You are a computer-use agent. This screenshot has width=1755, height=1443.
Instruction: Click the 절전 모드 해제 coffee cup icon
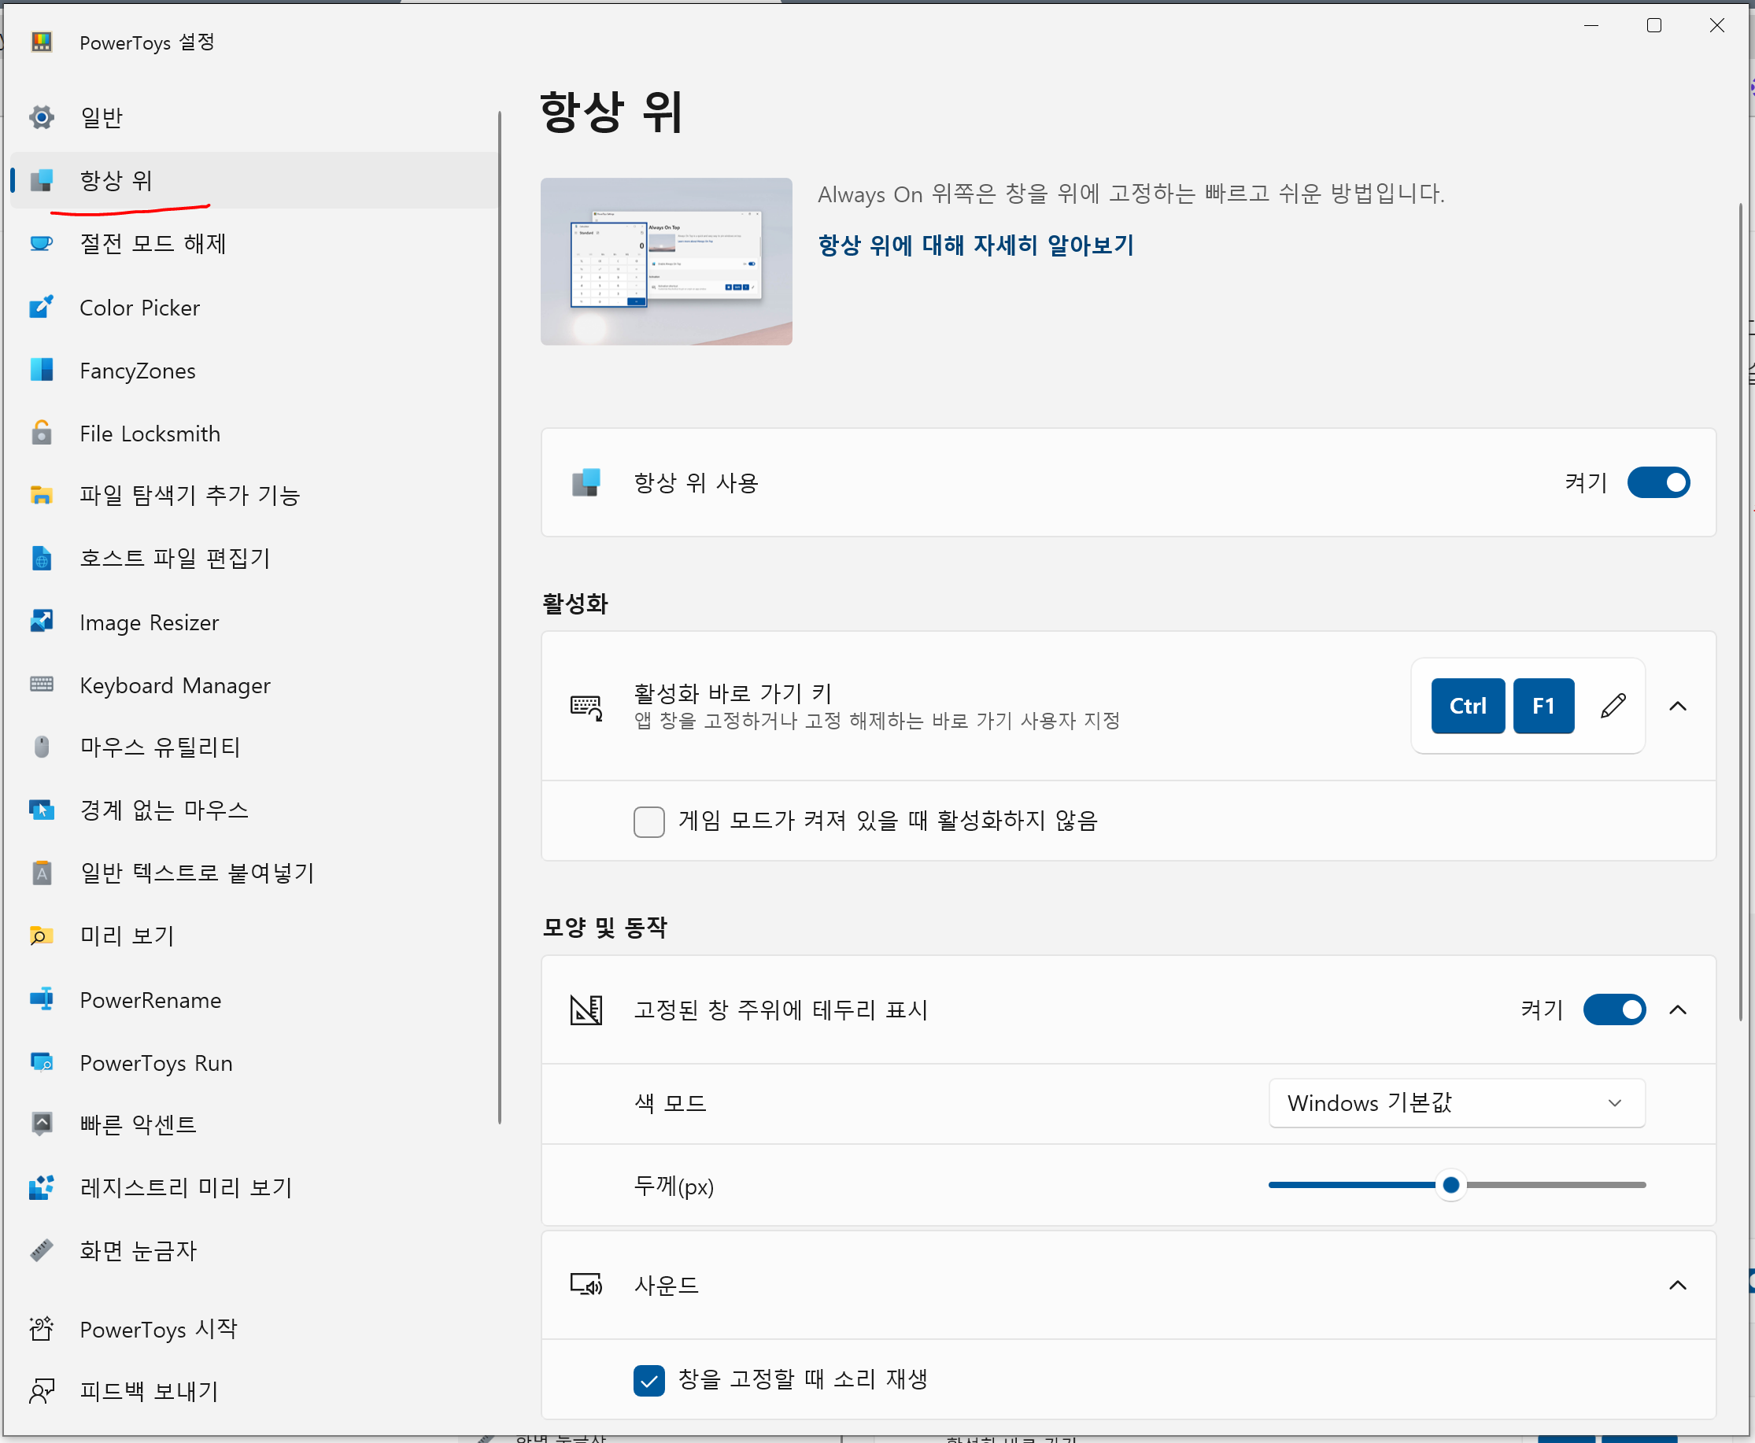pos(42,244)
